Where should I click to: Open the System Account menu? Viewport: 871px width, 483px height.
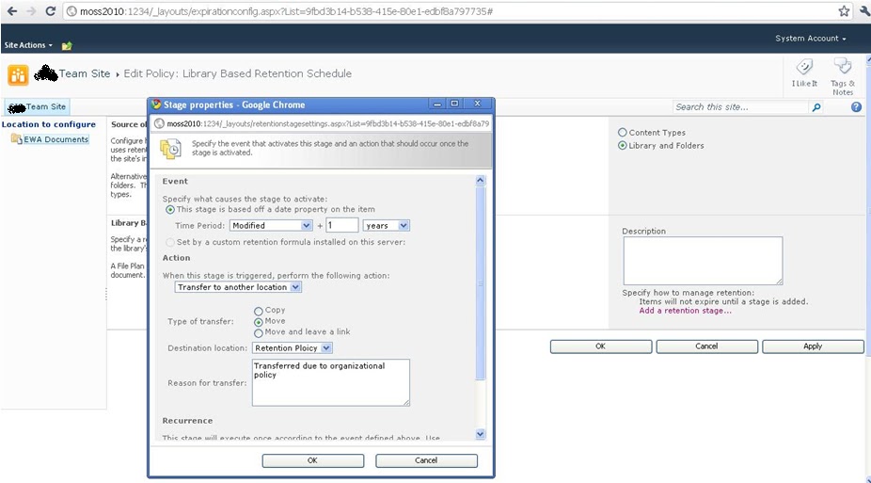[811, 39]
